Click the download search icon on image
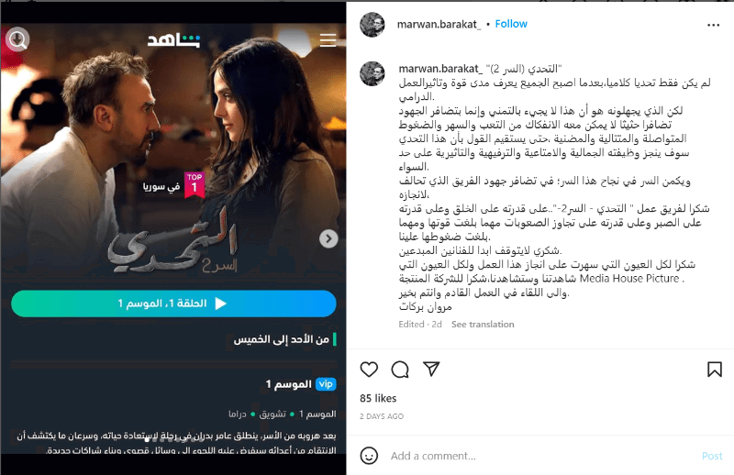 [17, 39]
